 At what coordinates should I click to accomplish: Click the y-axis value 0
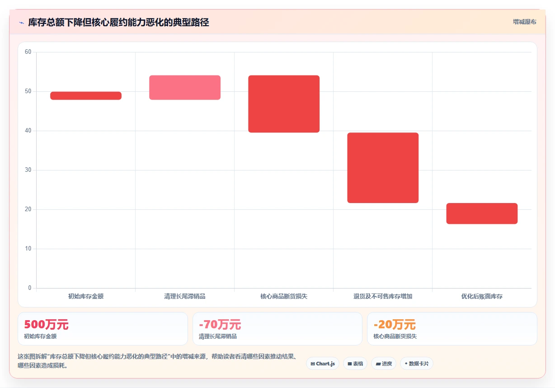coord(30,288)
